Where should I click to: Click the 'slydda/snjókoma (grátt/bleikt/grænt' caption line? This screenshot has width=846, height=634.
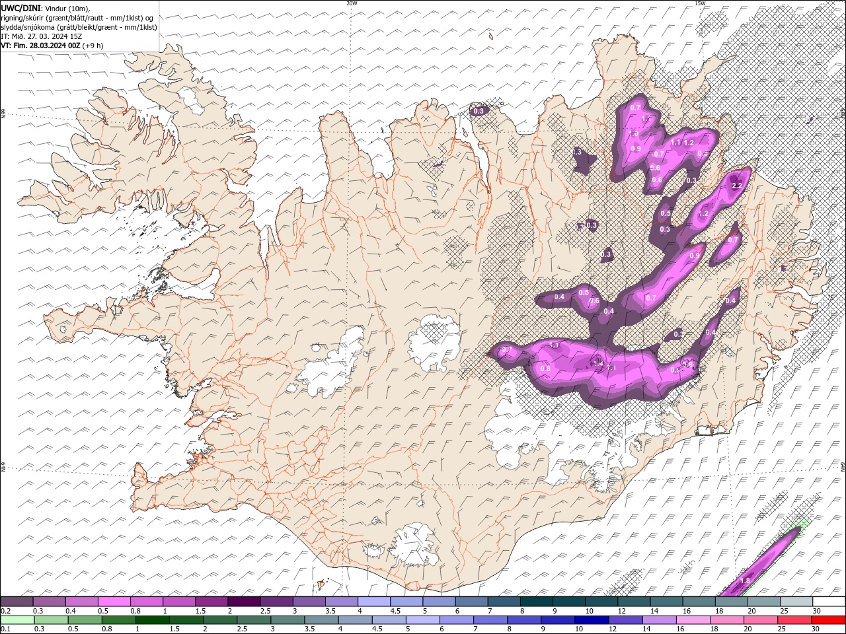pos(79,27)
